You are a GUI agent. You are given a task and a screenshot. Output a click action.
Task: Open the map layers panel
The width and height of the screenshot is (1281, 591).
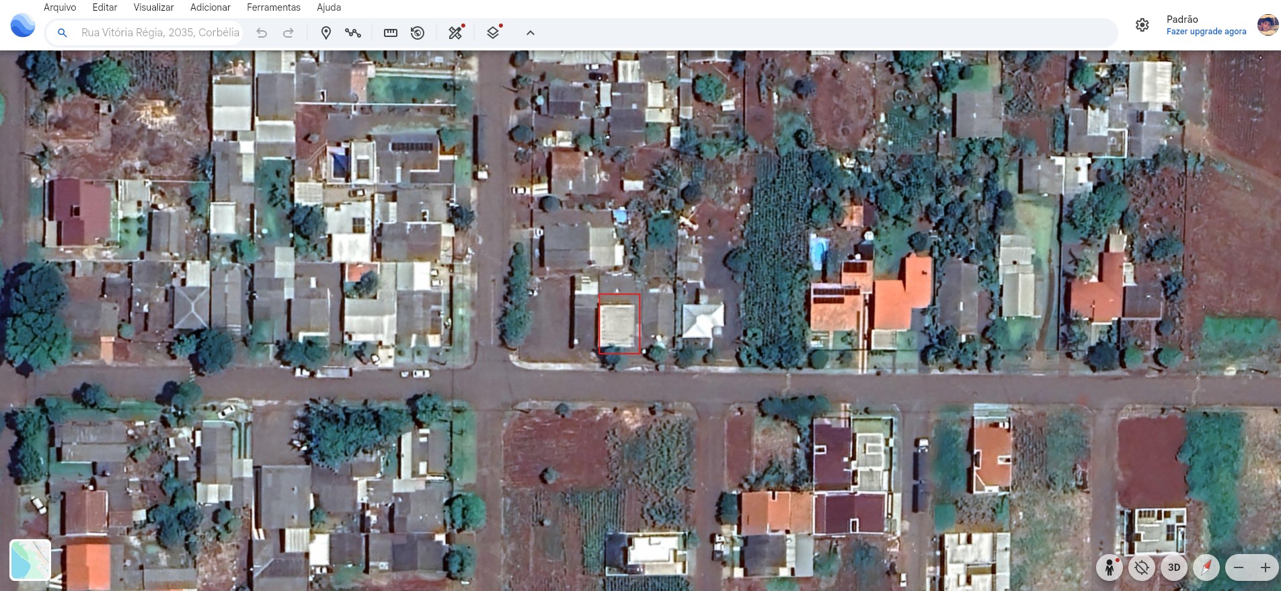click(x=494, y=32)
